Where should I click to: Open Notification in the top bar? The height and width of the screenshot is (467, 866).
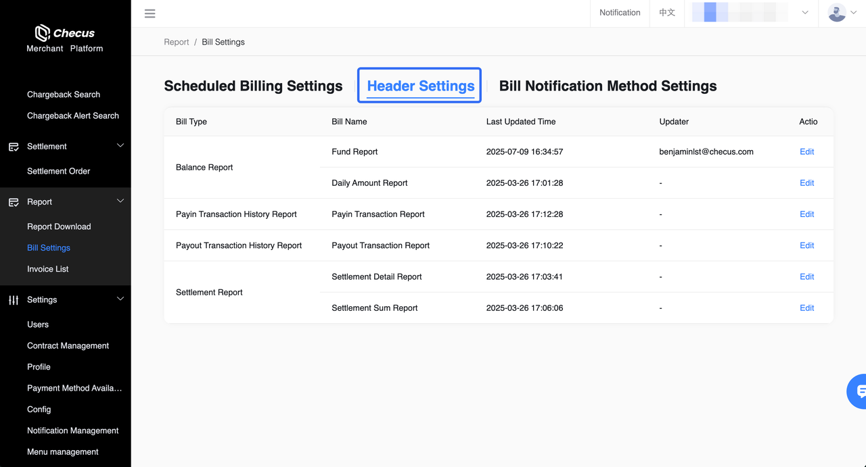[620, 13]
